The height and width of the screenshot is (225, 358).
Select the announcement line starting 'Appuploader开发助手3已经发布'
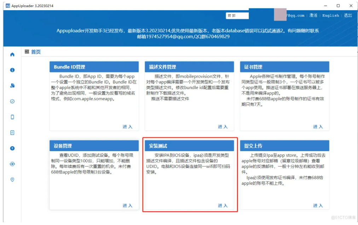point(187,30)
